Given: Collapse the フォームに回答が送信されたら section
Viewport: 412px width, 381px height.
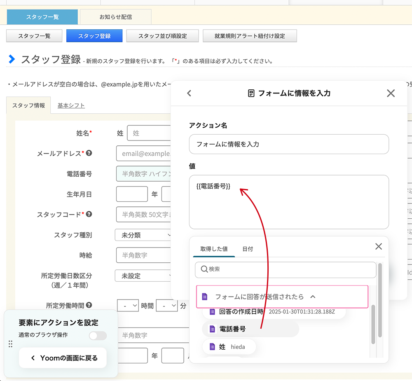Looking at the screenshot, I should 313,297.
